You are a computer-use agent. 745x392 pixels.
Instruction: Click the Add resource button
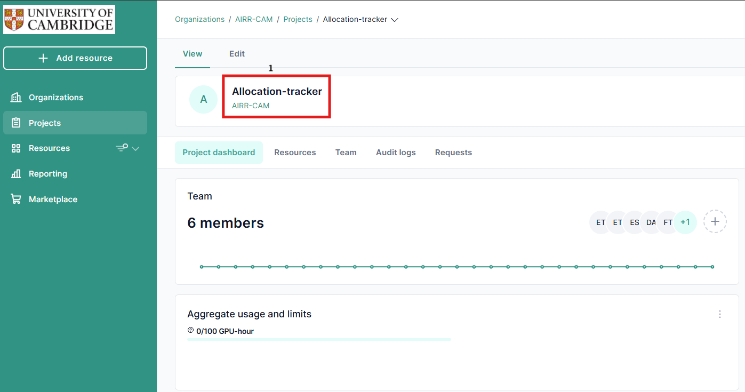(x=75, y=58)
